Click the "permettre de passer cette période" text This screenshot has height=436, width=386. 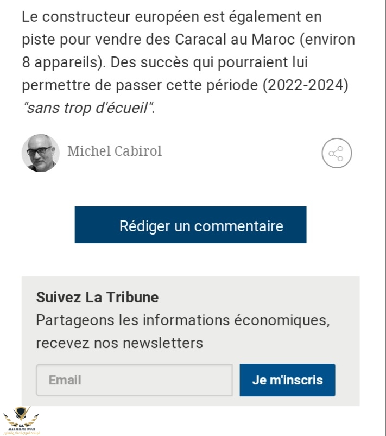[140, 85]
